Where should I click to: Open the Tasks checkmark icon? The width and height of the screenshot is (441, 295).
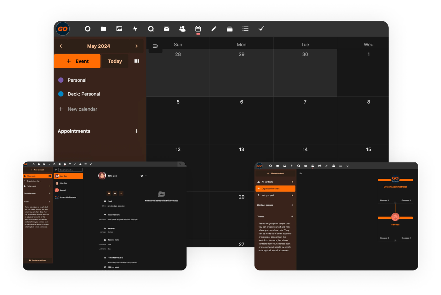pyautogui.click(x=261, y=29)
